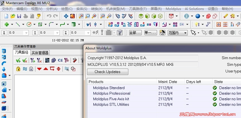Click the G1 post process icon
Image resolution: width=241 pixels, height=118 pixels.
[60, 60]
